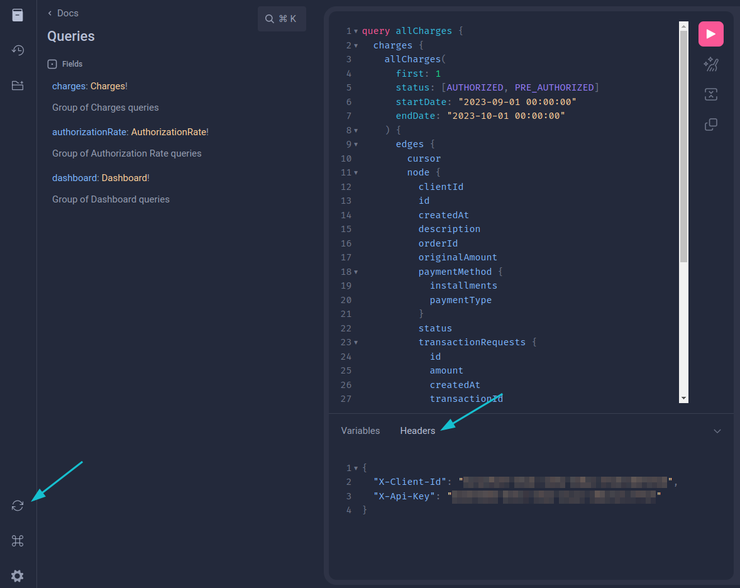Click the "first: 1" argument value
Image resolution: width=740 pixels, height=588 pixels.
click(x=438, y=74)
